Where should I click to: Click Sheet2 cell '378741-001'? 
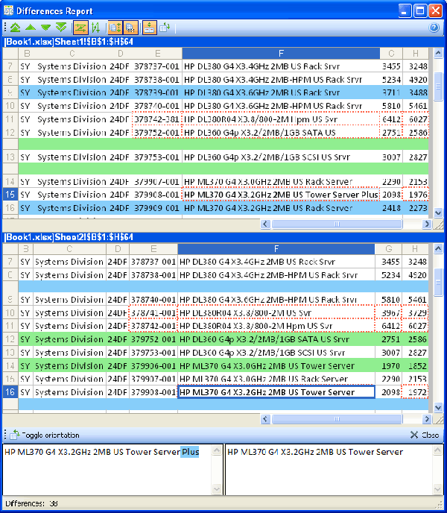153,312
